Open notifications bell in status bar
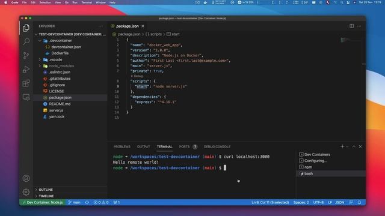Viewport: 385px width, 216px height. tap(359, 202)
